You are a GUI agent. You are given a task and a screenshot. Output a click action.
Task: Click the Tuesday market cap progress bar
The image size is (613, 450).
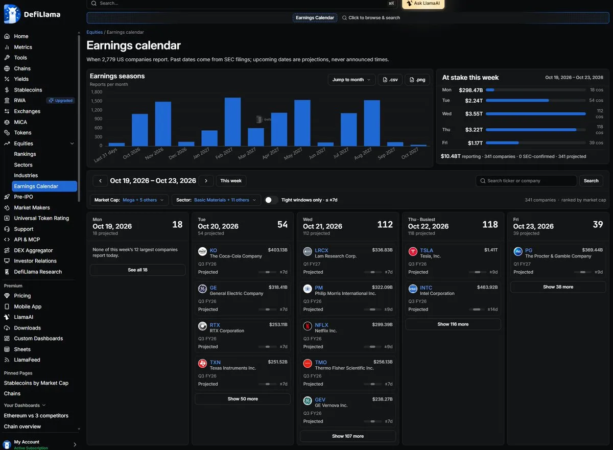[536, 101]
